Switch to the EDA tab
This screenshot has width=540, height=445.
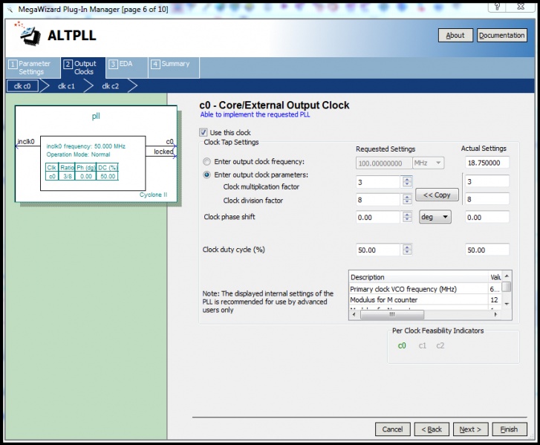[126, 68]
